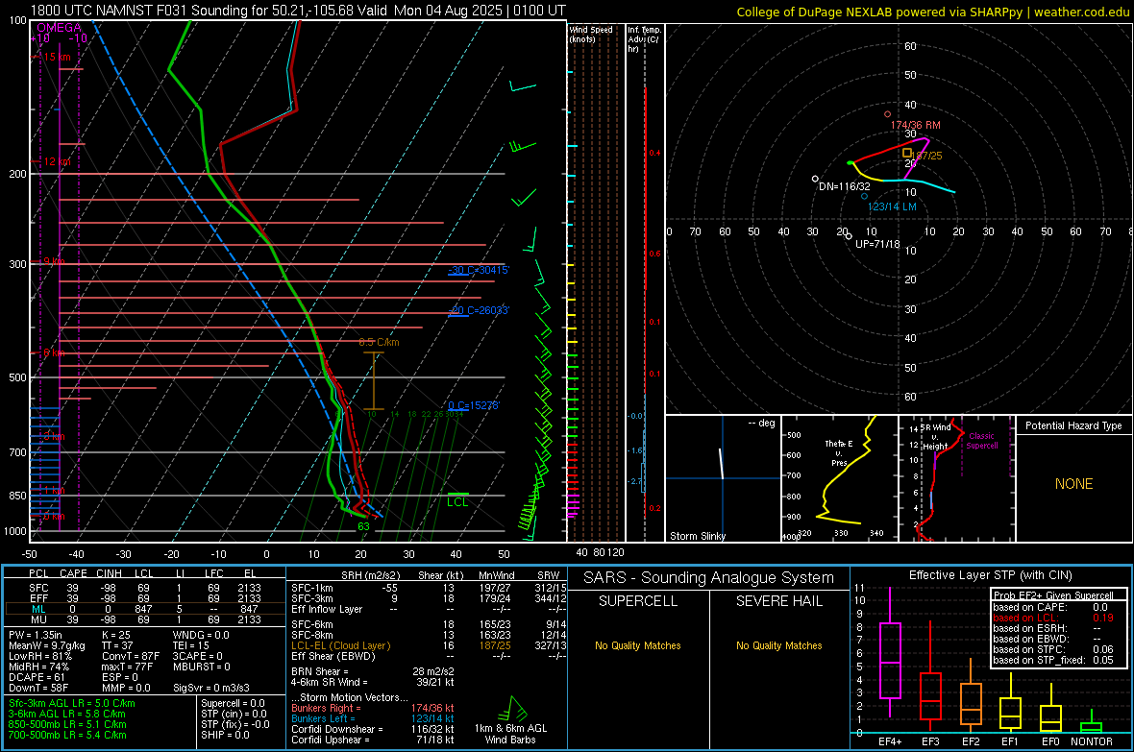Image resolution: width=1134 pixels, height=752 pixels.
Task: Click the 'Wind Speed (knots)' panel header
Action: (591, 34)
